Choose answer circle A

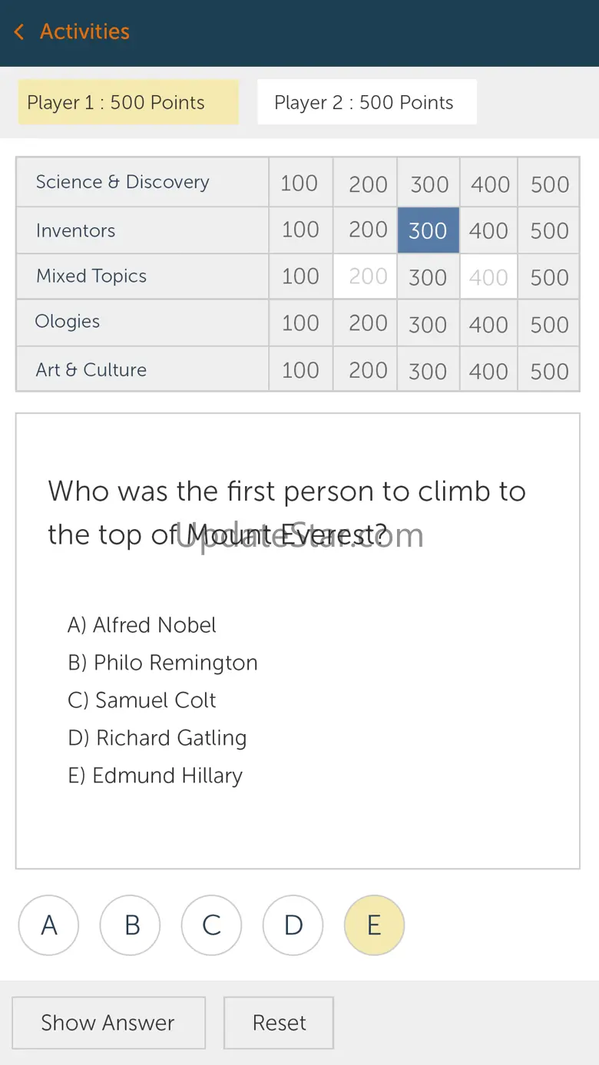[x=49, y=925]
